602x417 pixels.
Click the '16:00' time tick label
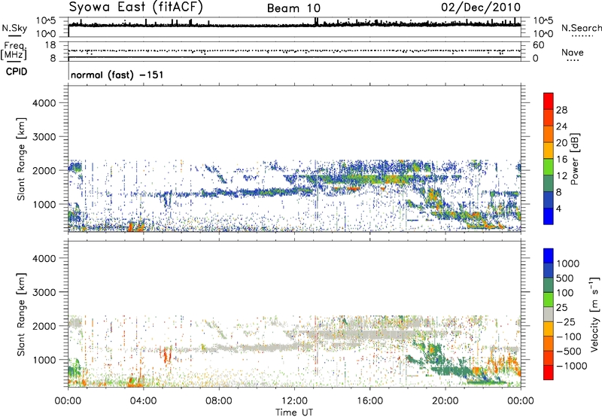369,401
